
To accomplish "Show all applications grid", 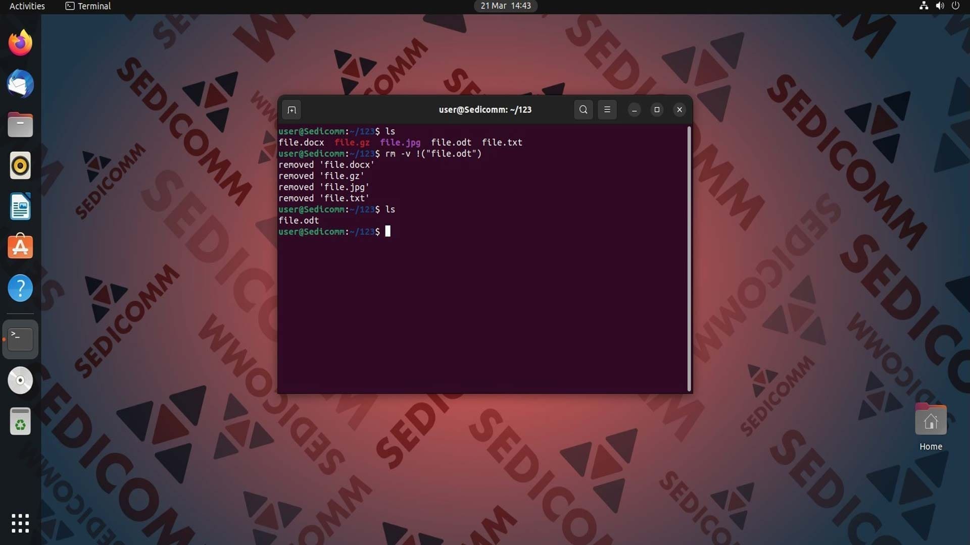I will tap(20, 523).
